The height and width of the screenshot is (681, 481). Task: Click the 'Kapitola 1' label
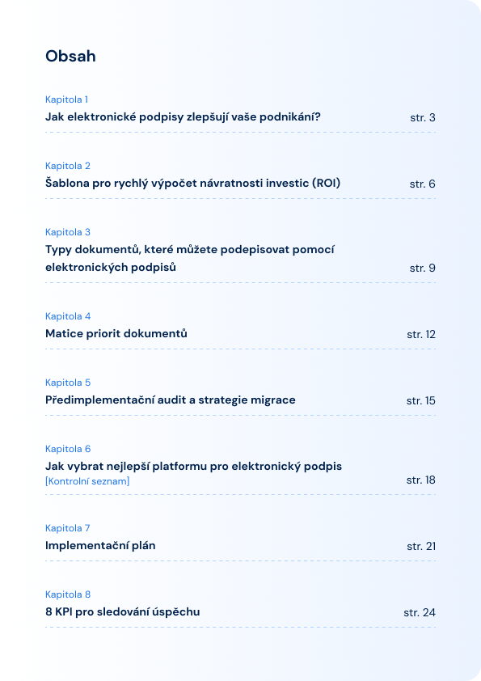pos(66,99)
